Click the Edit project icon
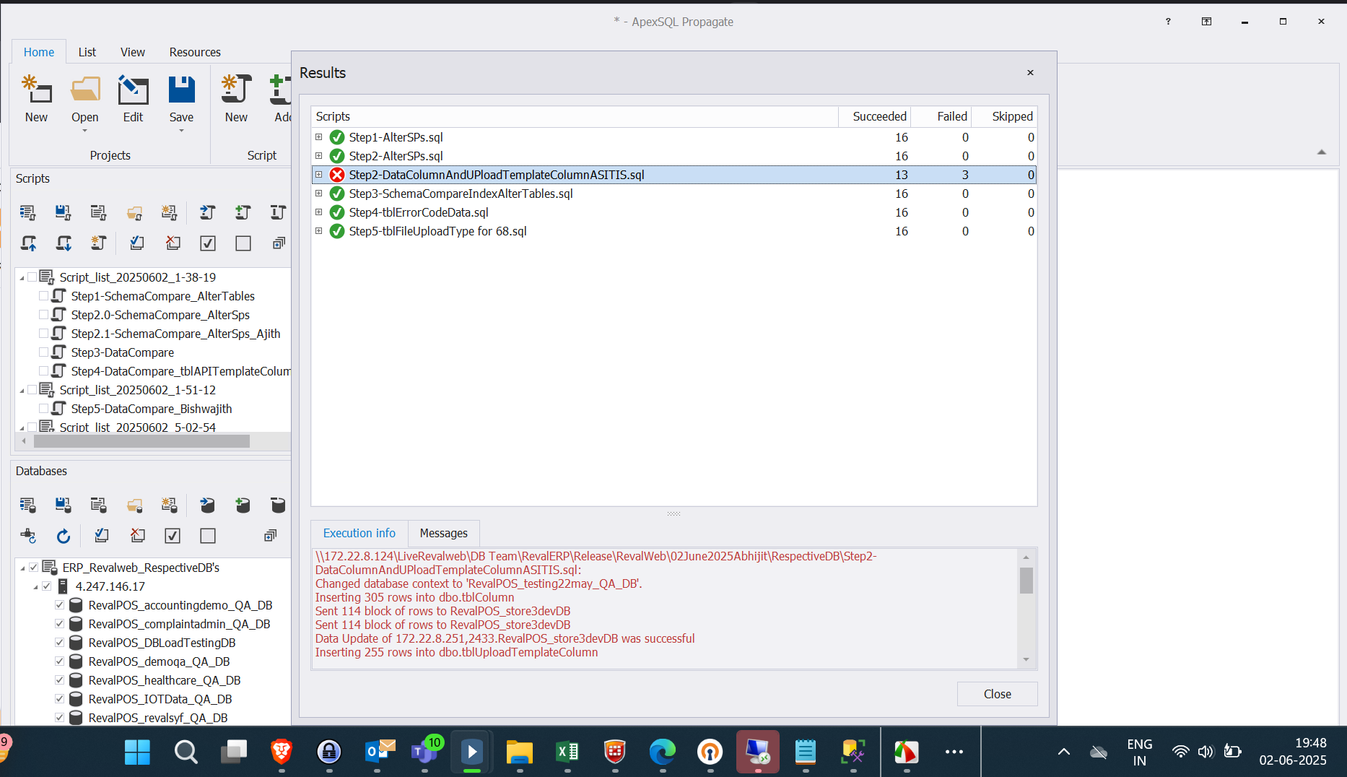 133,91
